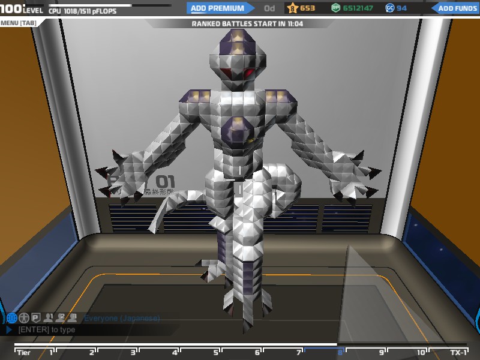Click the ADD FUNDS button
The height and width of the screenshot is (360, 480).
click(x=455, y=8)
